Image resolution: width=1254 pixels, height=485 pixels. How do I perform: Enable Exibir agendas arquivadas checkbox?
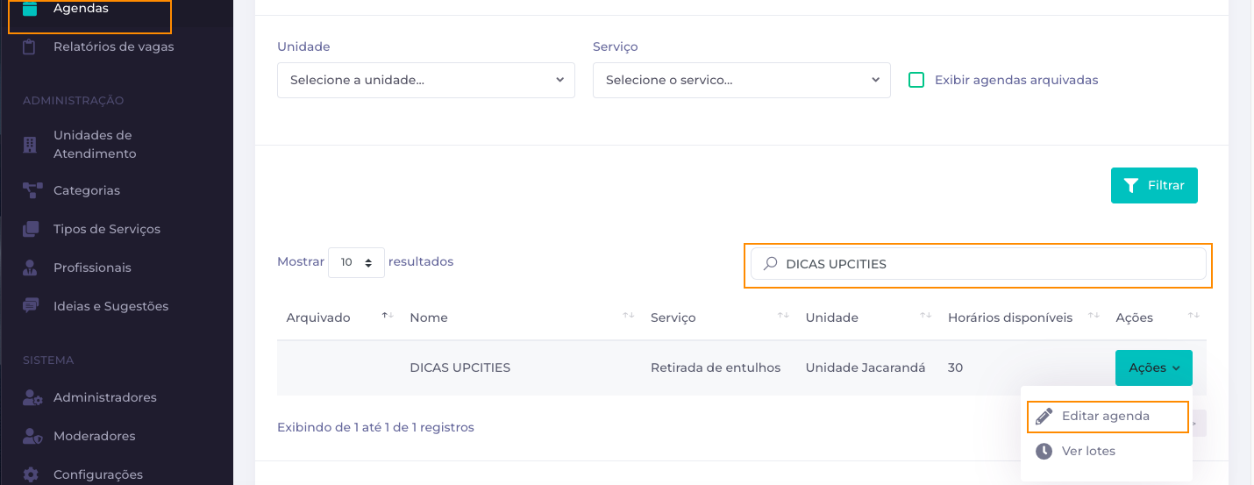[x=916, y=80]
